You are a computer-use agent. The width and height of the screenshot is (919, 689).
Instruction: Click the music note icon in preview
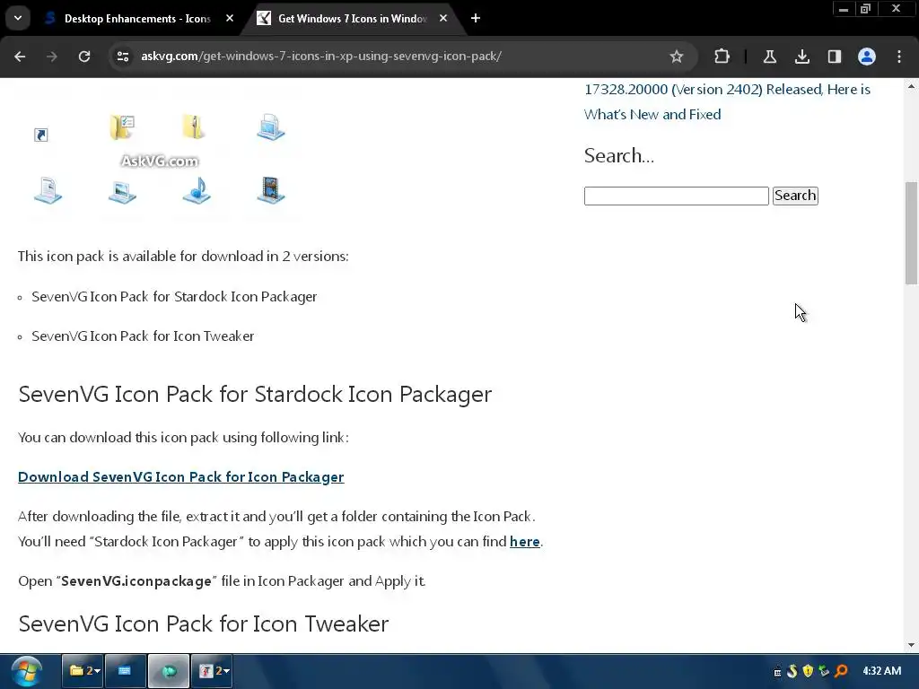pyautogui.click(x=197, y=190)
